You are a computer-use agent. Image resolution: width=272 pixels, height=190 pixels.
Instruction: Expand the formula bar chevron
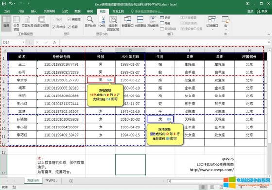coord(269,42)
